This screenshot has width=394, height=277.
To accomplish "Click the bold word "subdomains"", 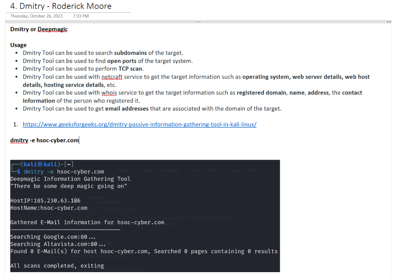I will 131,53.
